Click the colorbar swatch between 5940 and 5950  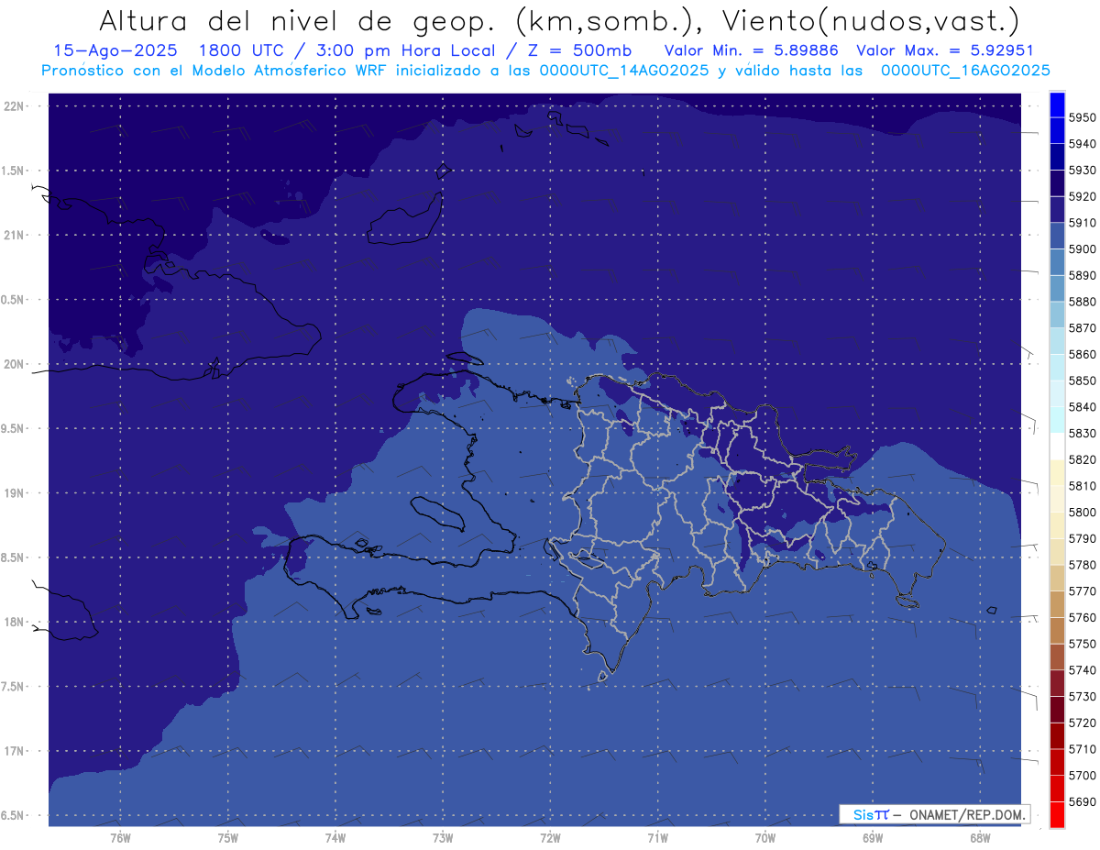click(x=1057, y=131)
